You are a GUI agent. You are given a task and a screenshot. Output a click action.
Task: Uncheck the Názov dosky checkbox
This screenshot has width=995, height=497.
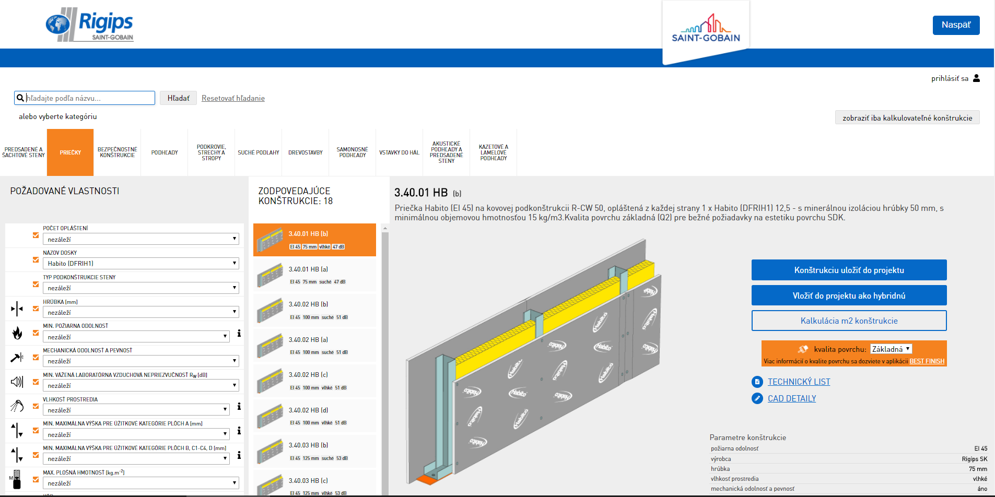pos(36,259)
